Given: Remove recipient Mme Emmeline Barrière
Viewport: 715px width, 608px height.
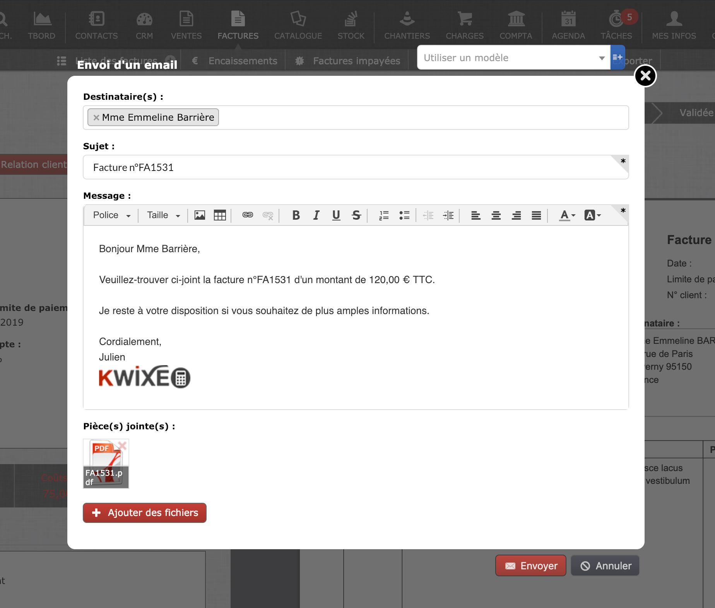Looking at the screenshot, I should 96,118.
